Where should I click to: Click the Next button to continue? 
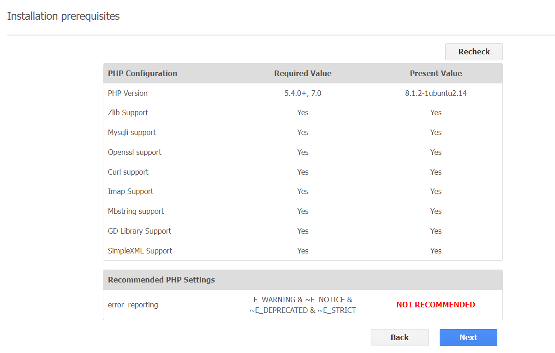click(x=468, y=337)
